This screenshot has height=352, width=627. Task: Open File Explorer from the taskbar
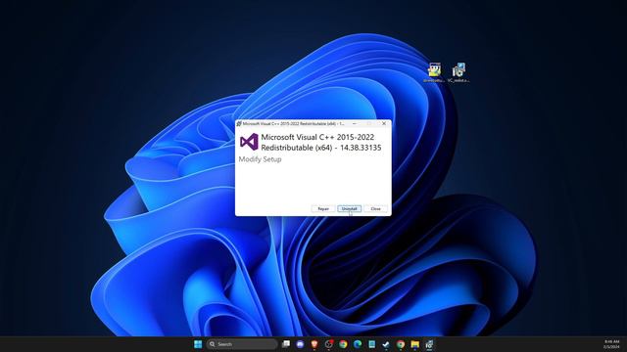(x=414, y=344)
